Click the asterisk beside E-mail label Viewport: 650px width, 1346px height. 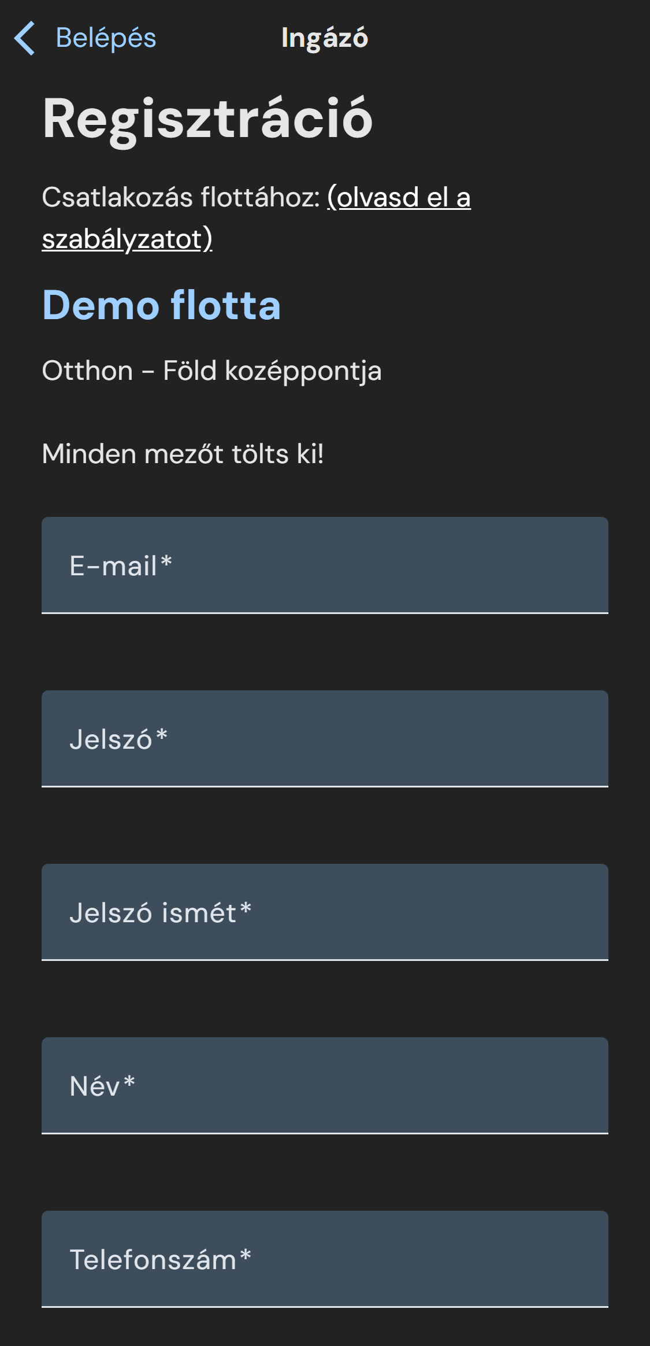[x=166, y=562]
